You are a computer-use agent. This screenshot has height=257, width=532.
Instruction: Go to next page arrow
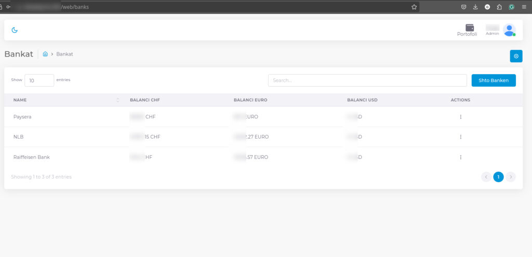tap(511, 177)
